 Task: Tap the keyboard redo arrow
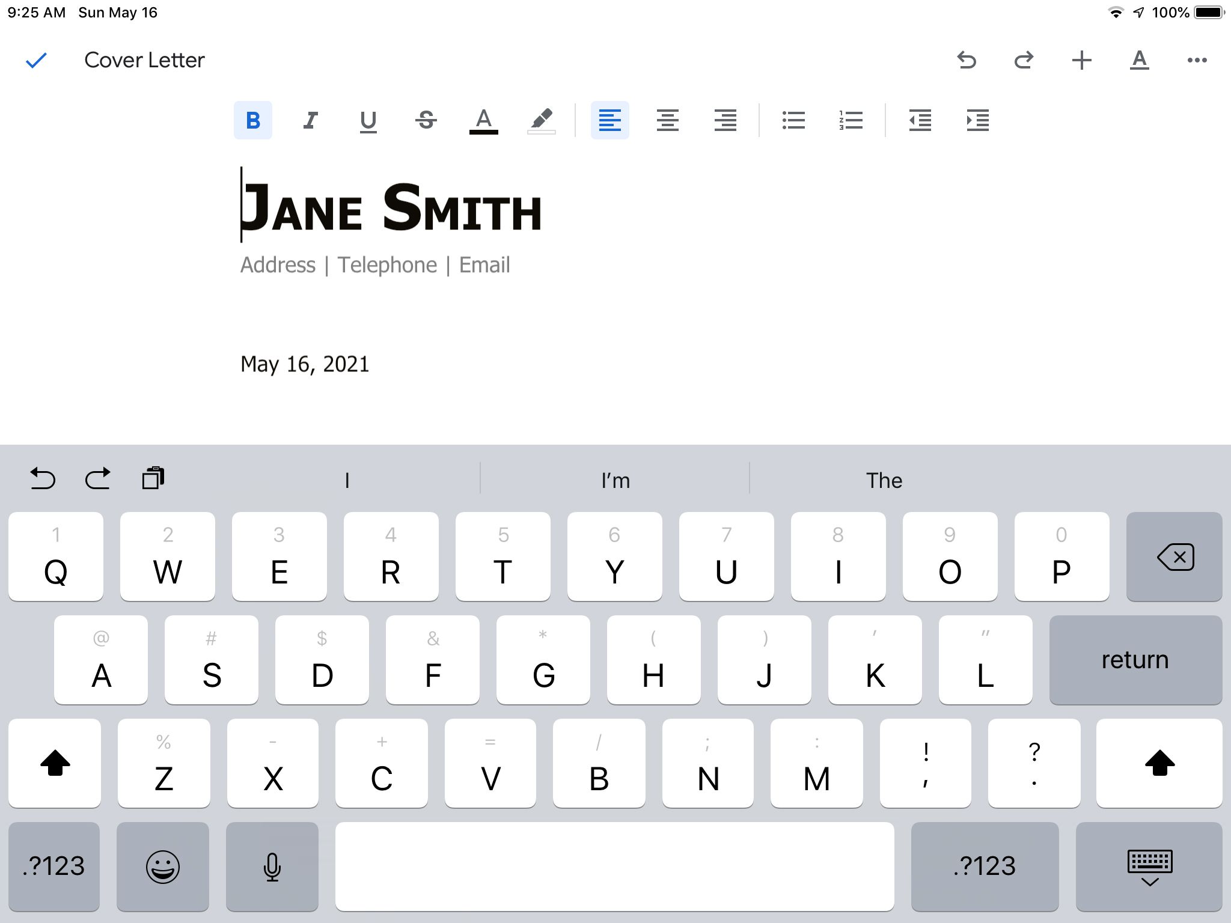click(97, 479)
